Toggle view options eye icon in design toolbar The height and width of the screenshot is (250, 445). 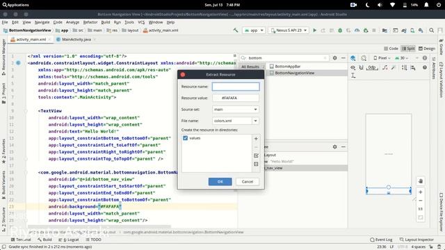pos(353,67)
